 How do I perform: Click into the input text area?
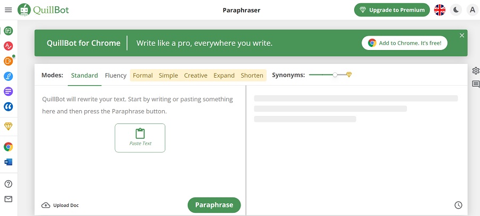click(140, 140)
